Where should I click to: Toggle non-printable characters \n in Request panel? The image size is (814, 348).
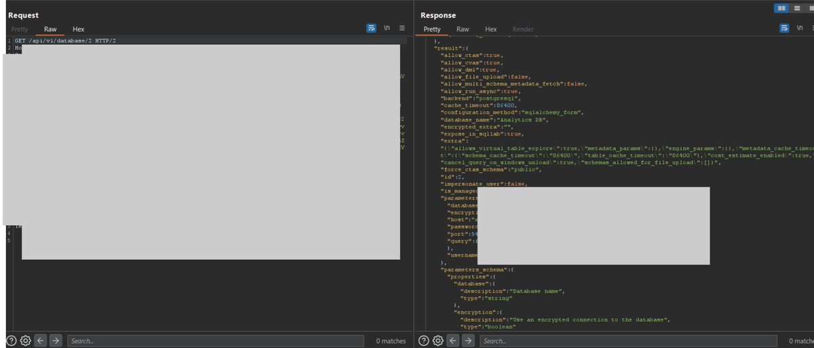click(387, 28)
